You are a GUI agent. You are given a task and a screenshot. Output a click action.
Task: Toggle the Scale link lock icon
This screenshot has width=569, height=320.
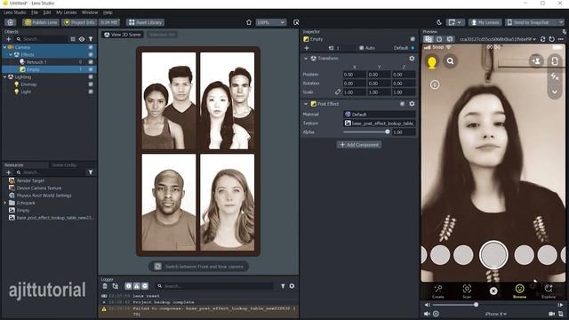pos(338,92)
